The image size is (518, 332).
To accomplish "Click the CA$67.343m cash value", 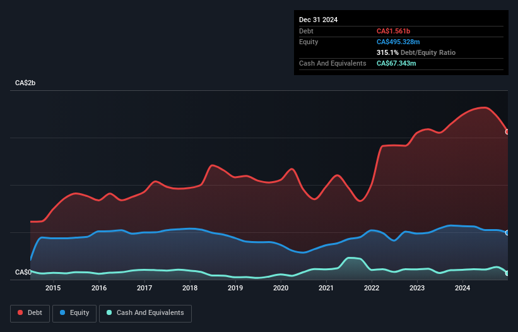I will click(396, 63).
